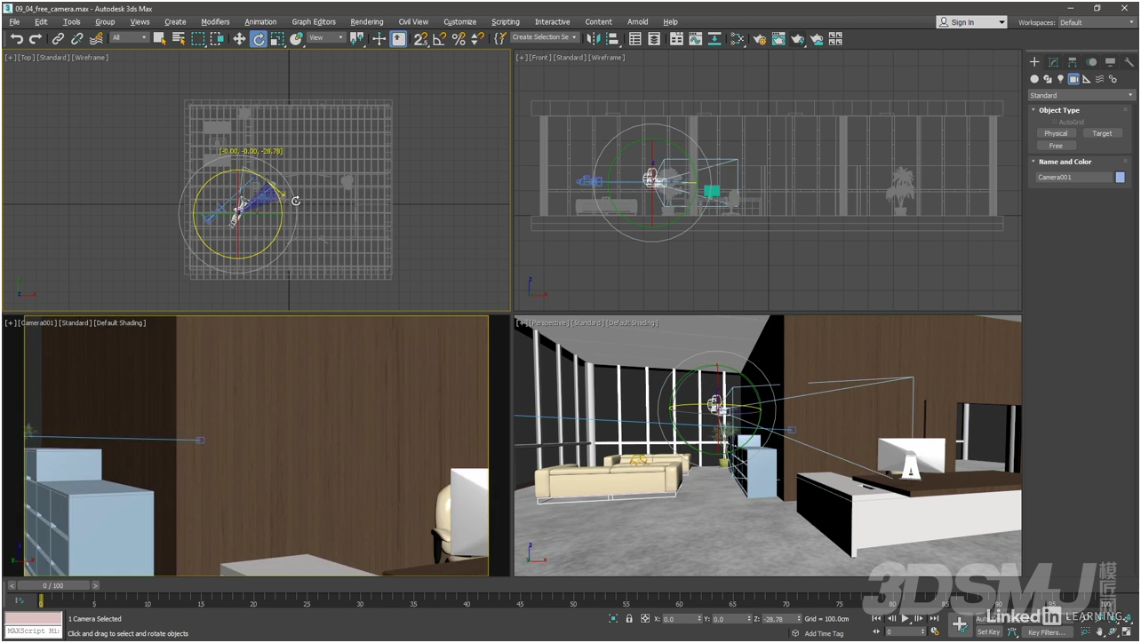This screenshot has height=643, width=1141.
Task: Activate the Select and Rotate tool
Action: tap(259, 38)
